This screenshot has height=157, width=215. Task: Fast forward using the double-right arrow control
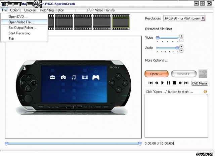tap(180, 83)
